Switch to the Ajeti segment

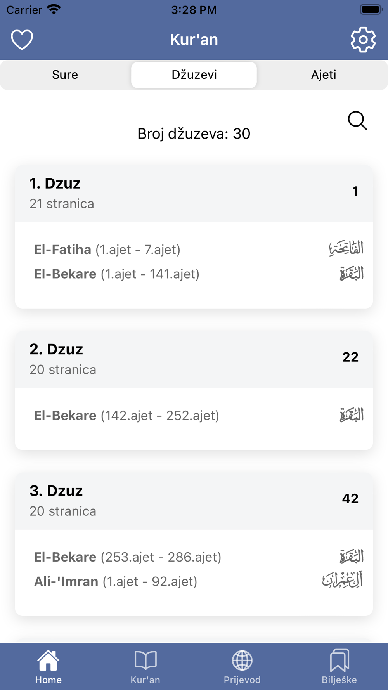[x=323, y=75]
